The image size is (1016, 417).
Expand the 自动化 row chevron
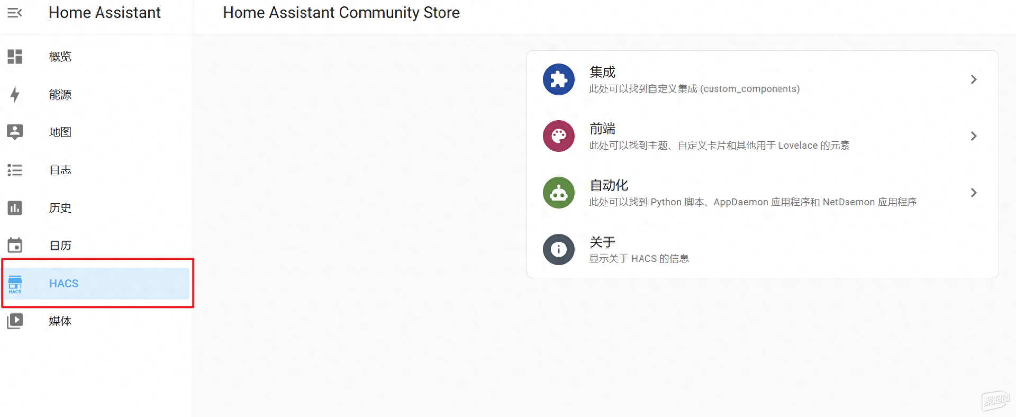pos(974,193)
